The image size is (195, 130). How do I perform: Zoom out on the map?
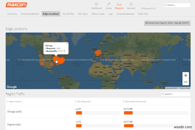pyautogui.click(x=186, y=82)
